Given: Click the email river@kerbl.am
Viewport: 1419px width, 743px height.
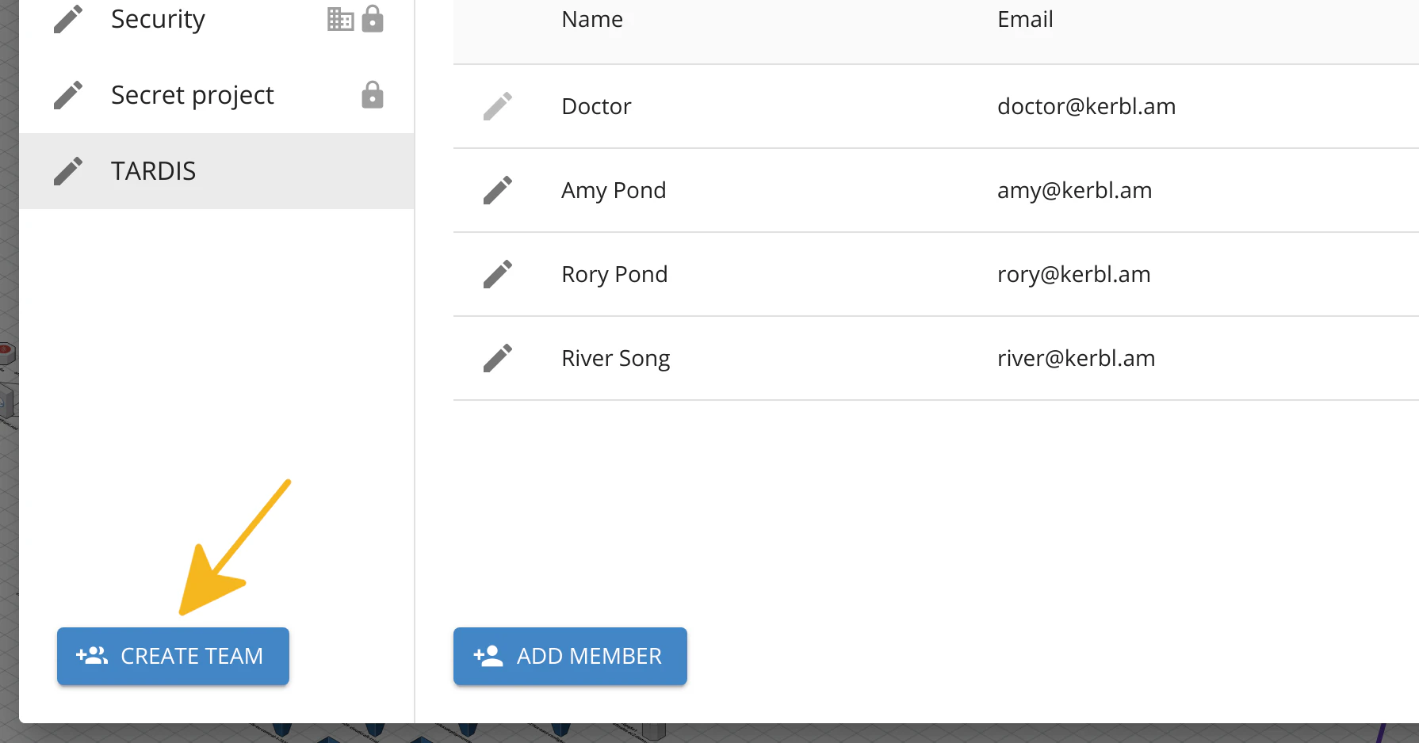Looking at the screenshot, I should [x=1076, y=358].
